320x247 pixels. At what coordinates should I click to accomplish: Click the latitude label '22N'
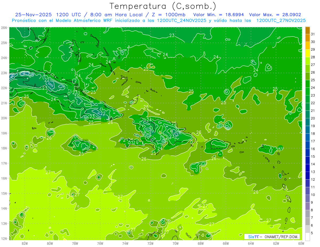(4, 88)
